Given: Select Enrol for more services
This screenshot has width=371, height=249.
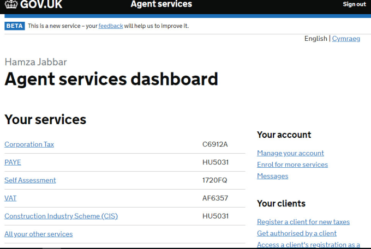Looking at the screenshot, I should [292, 165].
